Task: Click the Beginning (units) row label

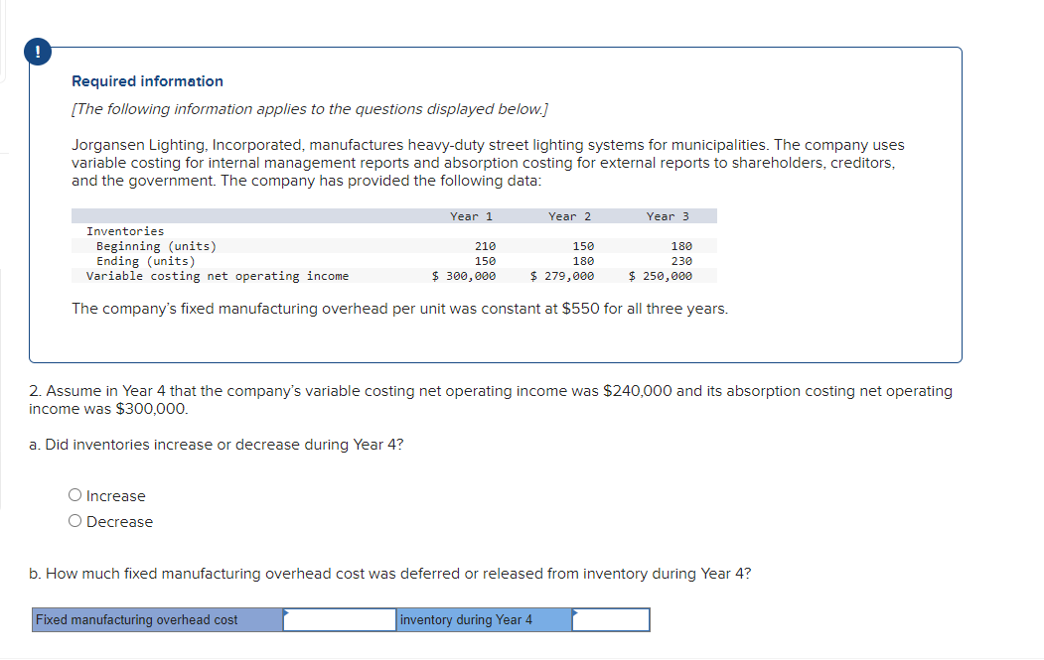Action: [x=157, y=246]
